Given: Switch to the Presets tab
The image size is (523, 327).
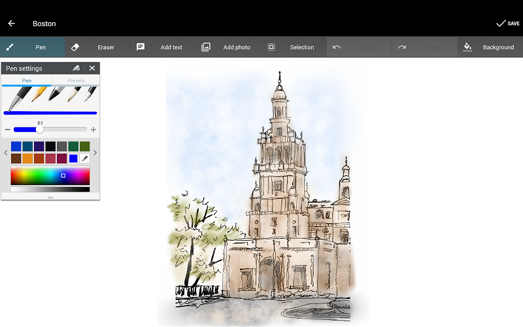Looking at the screenshot, I should click(76, 80).
